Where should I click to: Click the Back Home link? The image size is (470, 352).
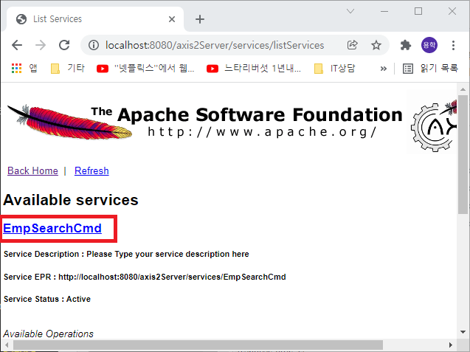32,170
